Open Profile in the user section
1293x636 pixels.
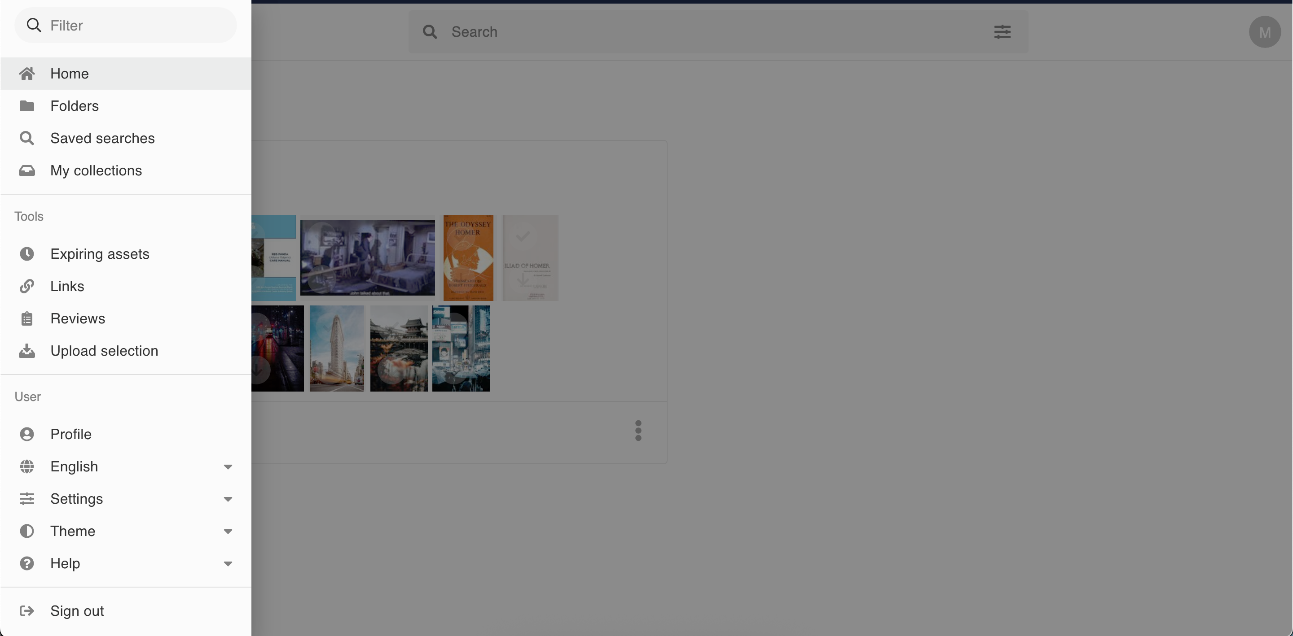(x=71, y=434)
